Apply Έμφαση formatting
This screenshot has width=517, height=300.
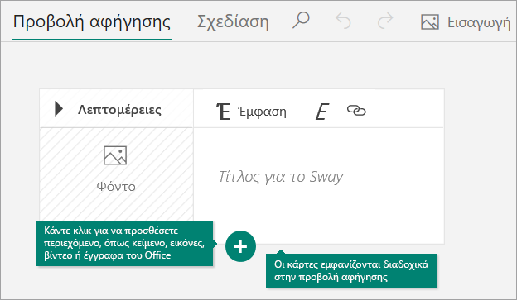[251, 112]
